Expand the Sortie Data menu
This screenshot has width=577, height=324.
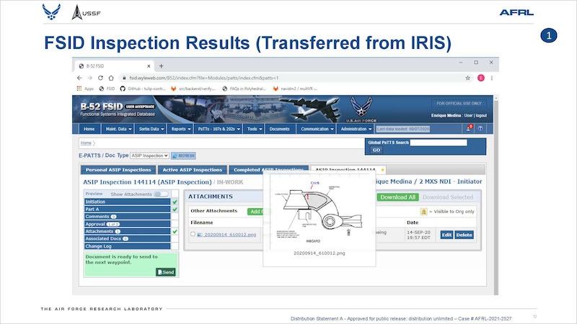151,129
